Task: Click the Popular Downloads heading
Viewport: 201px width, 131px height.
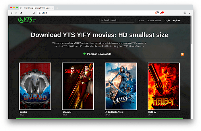Action: pyautogui.click(x=99, y=54)
